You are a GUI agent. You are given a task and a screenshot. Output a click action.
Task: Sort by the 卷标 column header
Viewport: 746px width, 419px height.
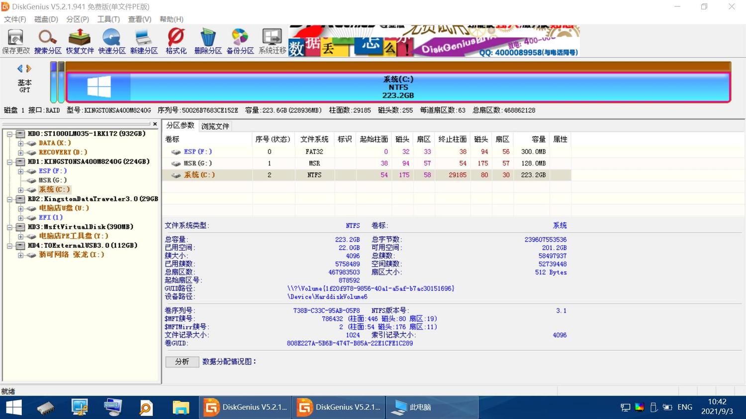(207, 139)
